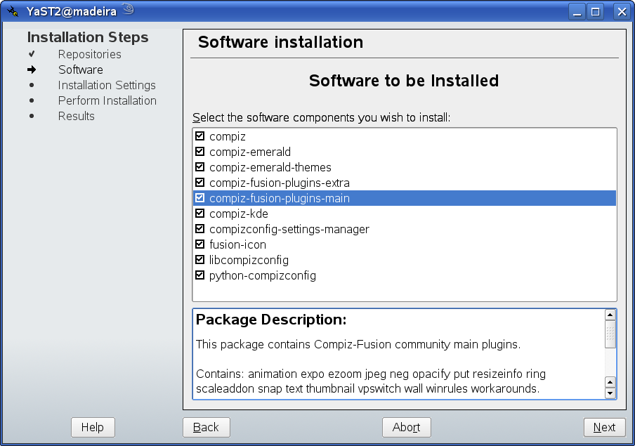The image size is (635, 446).
Task: Maximize the YaST2 window
Action: (x=596, y=12)
